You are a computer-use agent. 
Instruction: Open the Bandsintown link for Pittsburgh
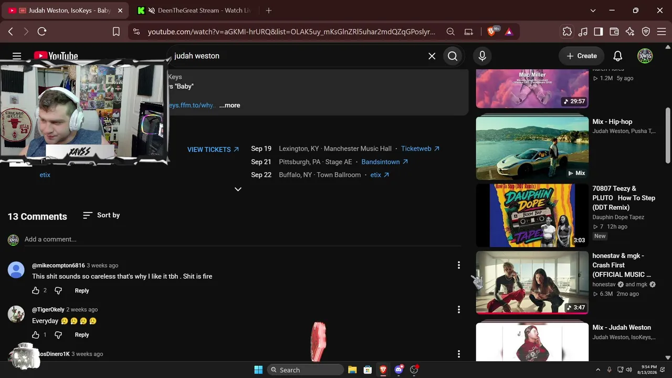(385, 162)
